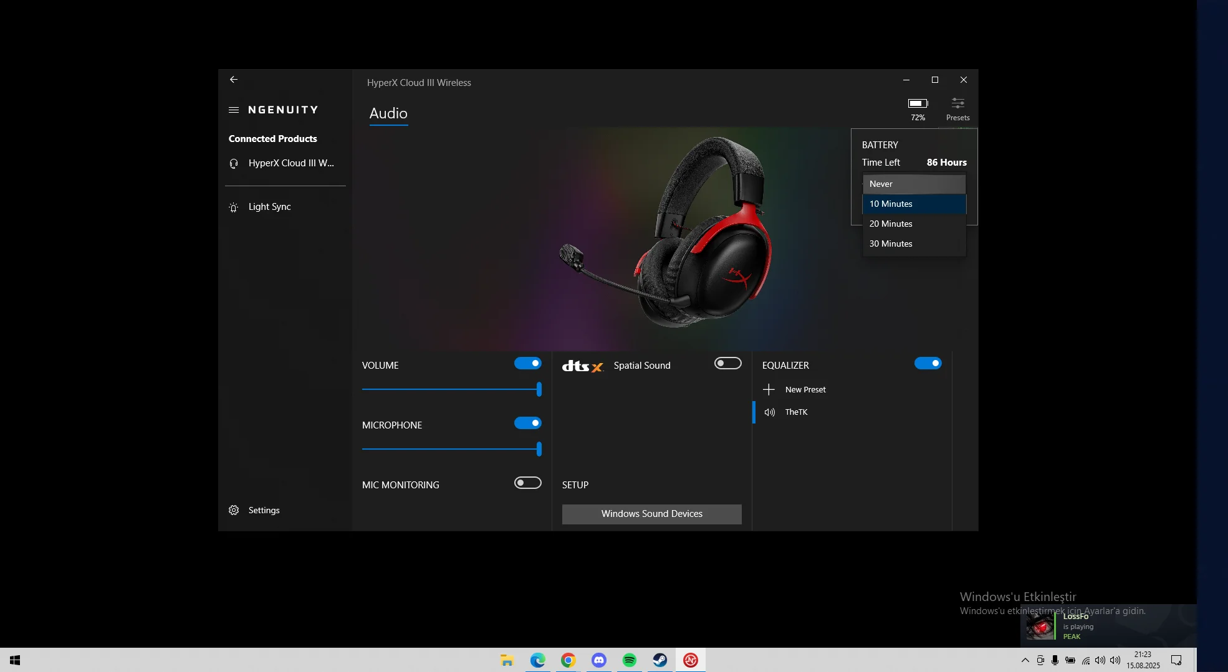The width and height of the screenshot is (1228, 672).
Task: Select the 10 Minutes option
Action: click(914, 204)
